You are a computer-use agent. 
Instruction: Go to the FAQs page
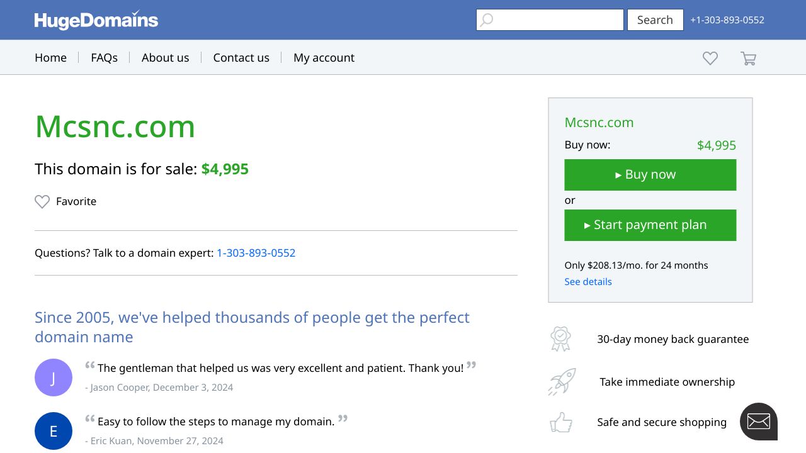click(x=104, y=58)
